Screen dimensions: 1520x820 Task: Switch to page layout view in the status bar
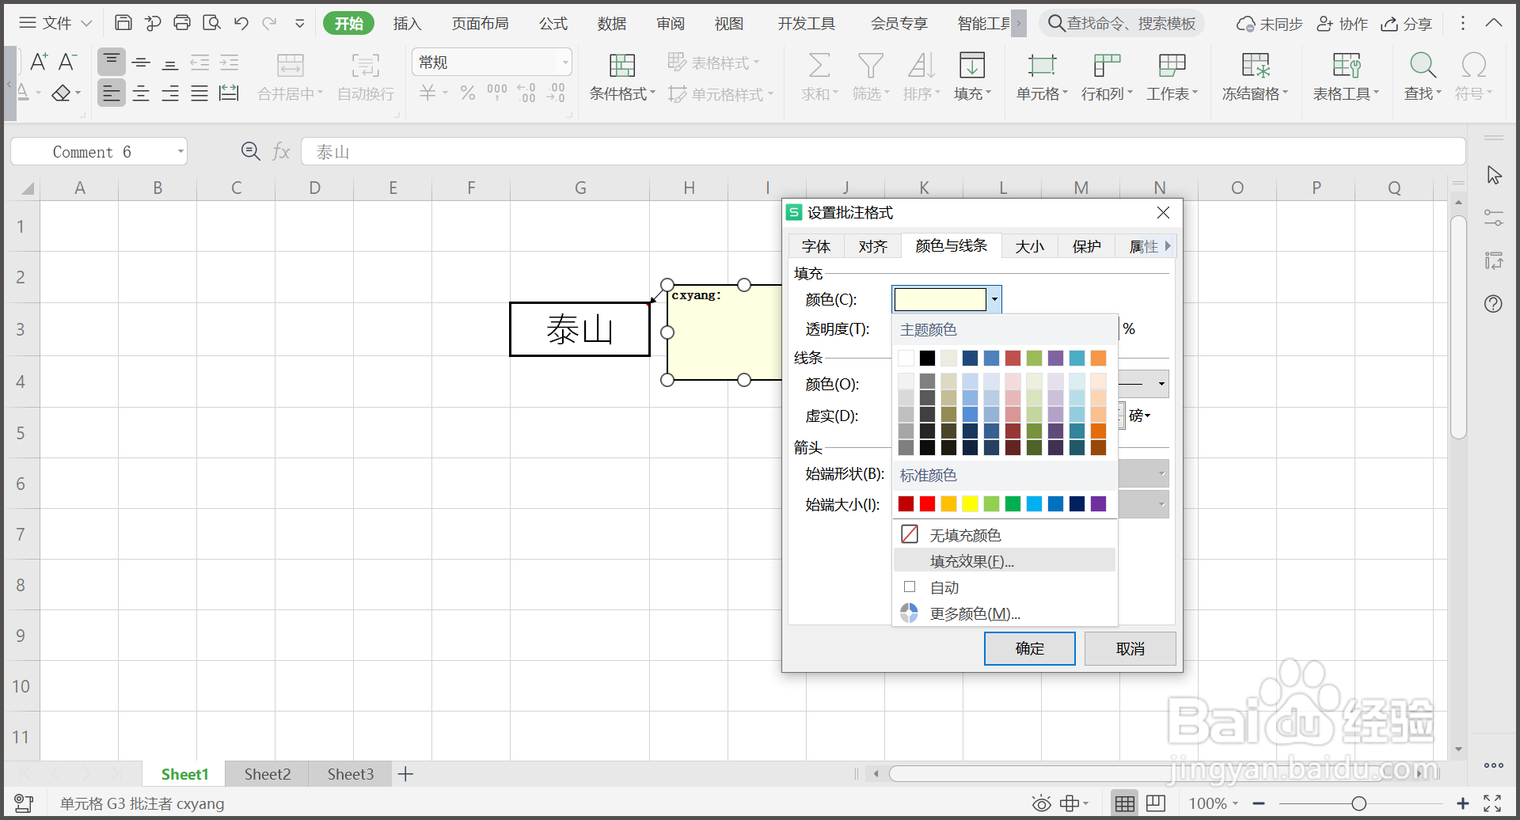click(1156, 803)
